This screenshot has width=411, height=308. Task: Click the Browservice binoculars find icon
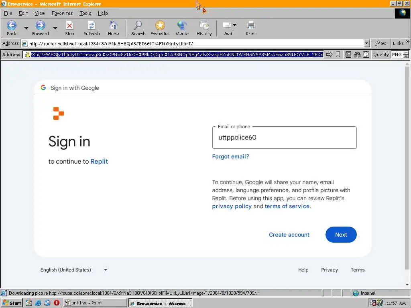357,55
